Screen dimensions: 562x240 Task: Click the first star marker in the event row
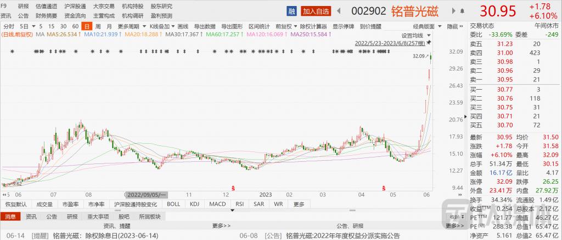click(12, 51)
